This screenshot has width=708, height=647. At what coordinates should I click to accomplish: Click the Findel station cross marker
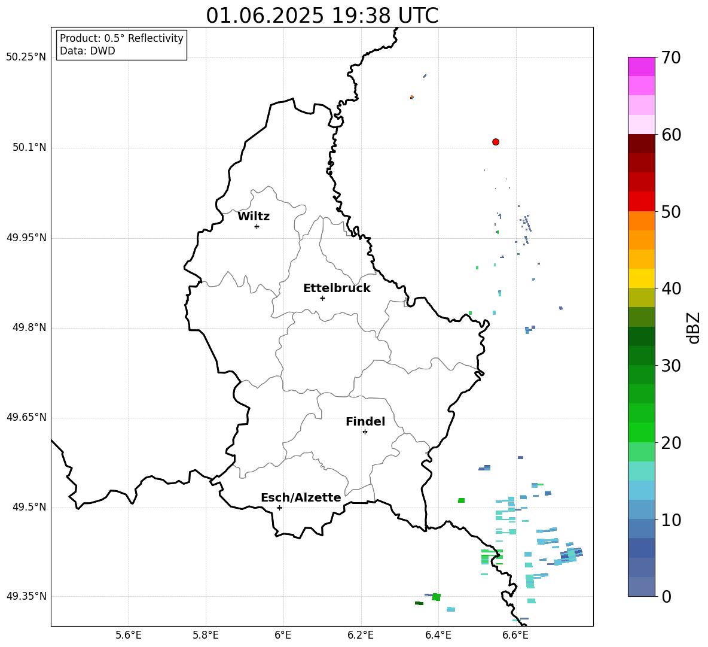[x=365, y=432]
